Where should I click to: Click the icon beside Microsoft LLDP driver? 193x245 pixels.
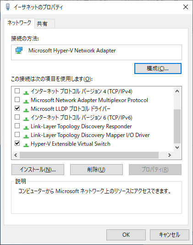(26, 110)
